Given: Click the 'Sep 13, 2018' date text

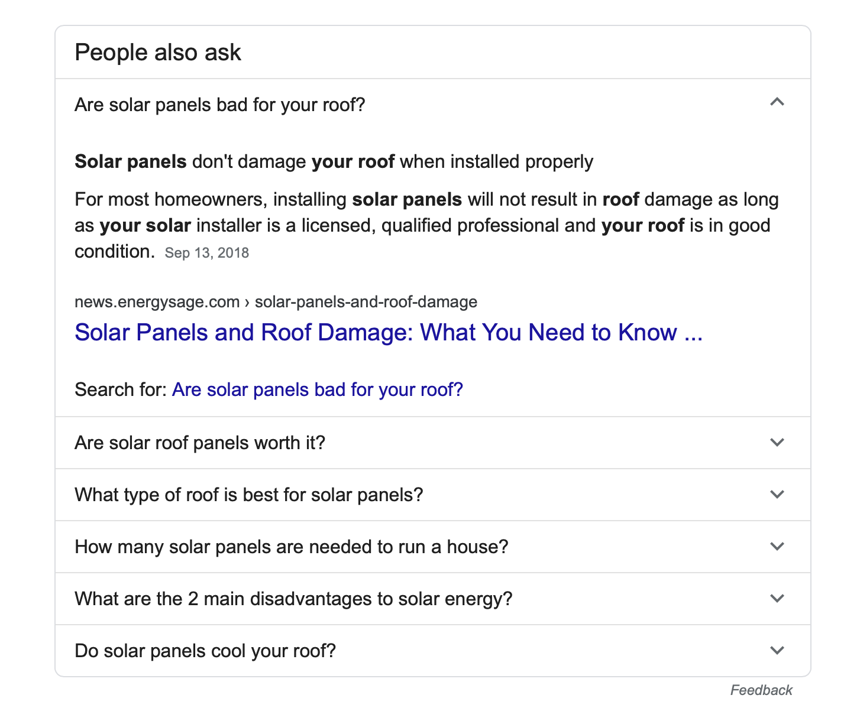Looking at the screenshot, I should coord(207,253).
